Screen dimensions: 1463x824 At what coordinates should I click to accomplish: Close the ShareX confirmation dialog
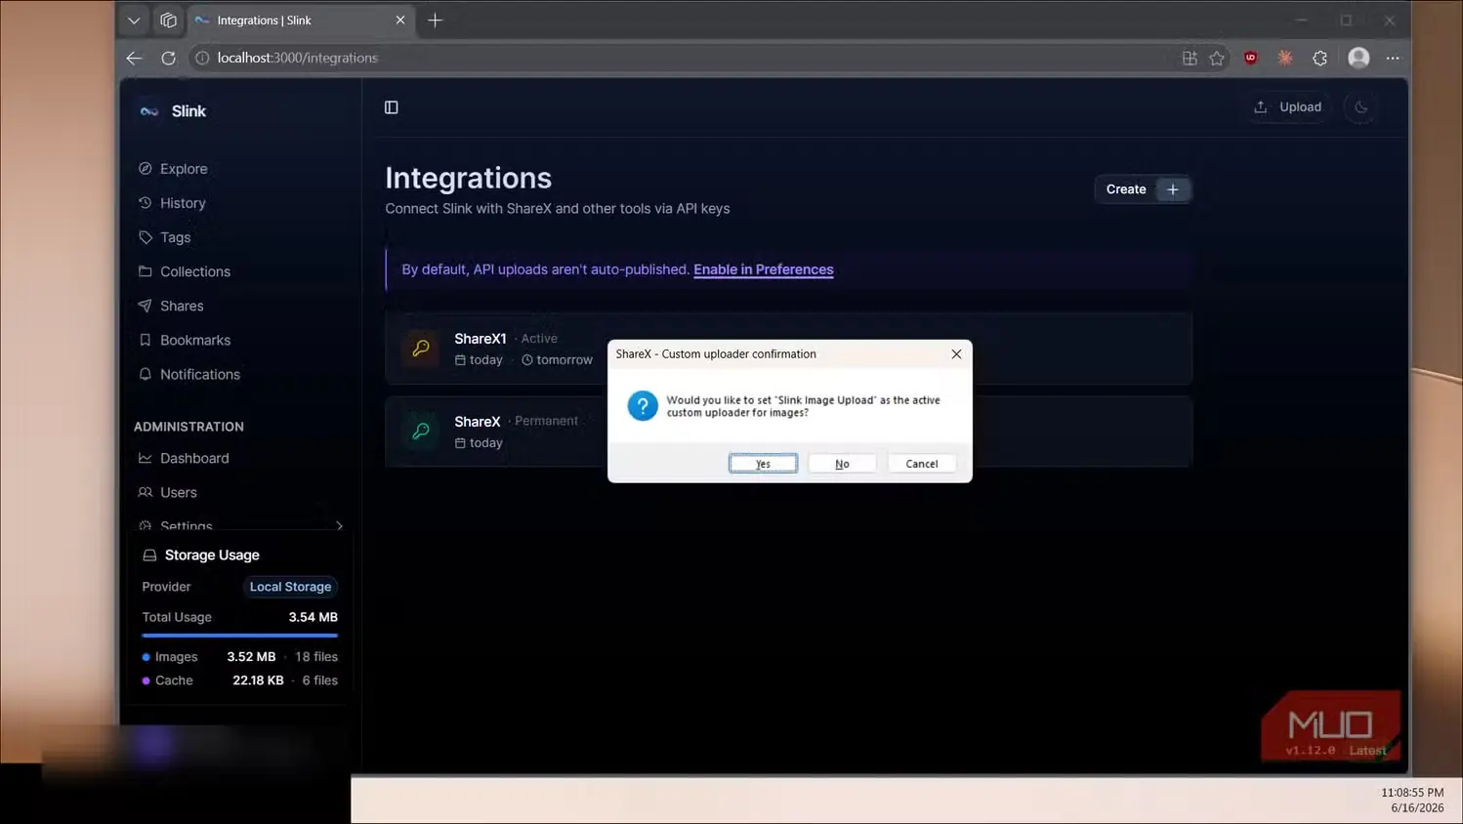pos(956,354)
